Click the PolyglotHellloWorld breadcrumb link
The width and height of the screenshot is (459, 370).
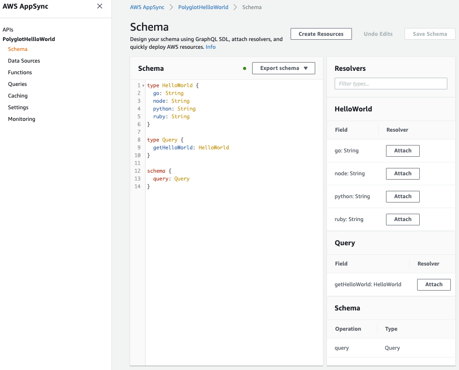pos(203,7)
